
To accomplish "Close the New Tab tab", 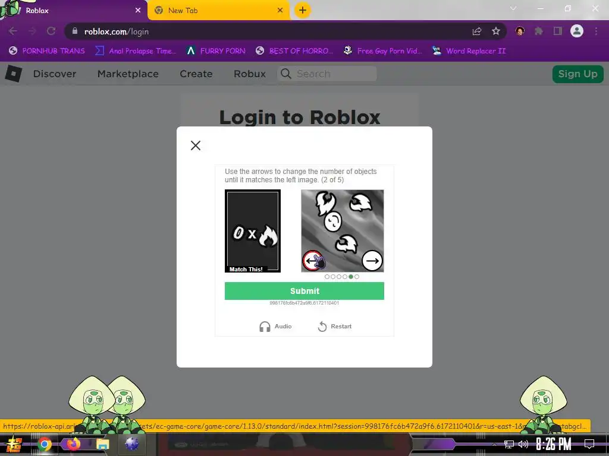I will (x=280, y=11).
